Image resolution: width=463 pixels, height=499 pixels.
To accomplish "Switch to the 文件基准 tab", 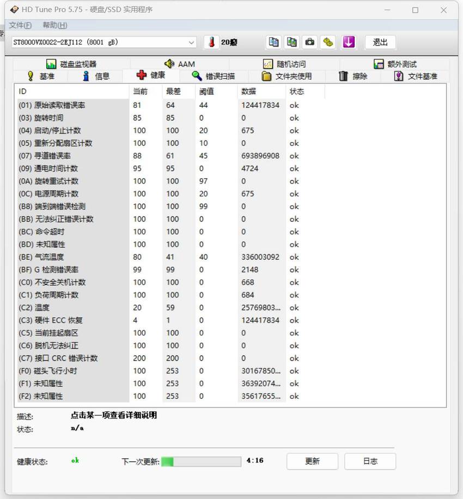I will point(415,76).
